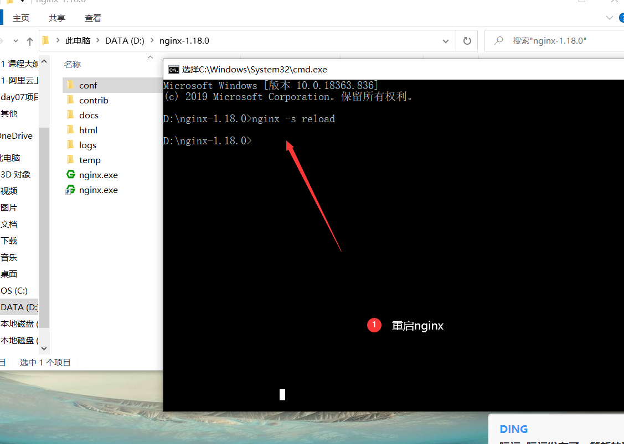Go up one folder level

(30, 41)
